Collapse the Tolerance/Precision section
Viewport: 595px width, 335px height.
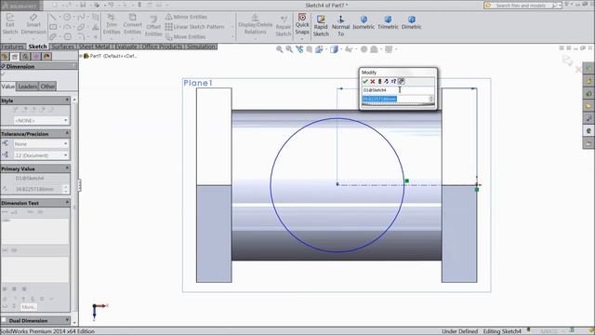coord(67,134)
